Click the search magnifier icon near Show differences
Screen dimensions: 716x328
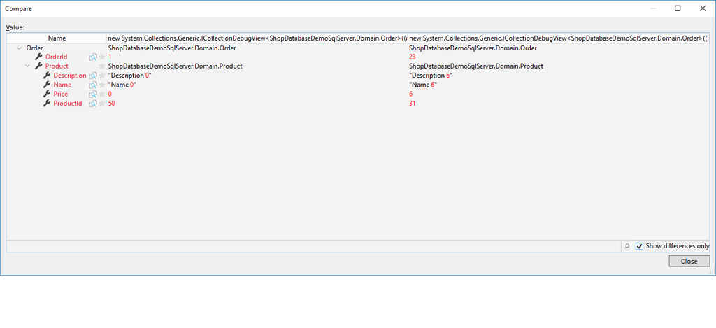[x=627, y=245]
